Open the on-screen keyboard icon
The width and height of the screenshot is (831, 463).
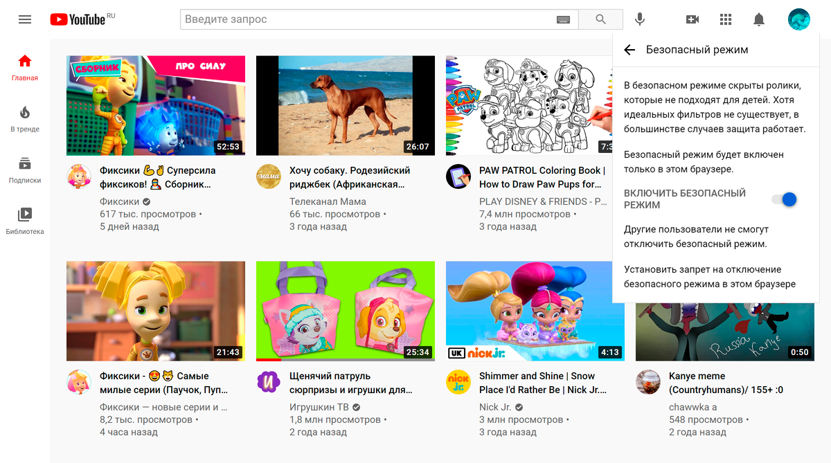tap(563, 19)
